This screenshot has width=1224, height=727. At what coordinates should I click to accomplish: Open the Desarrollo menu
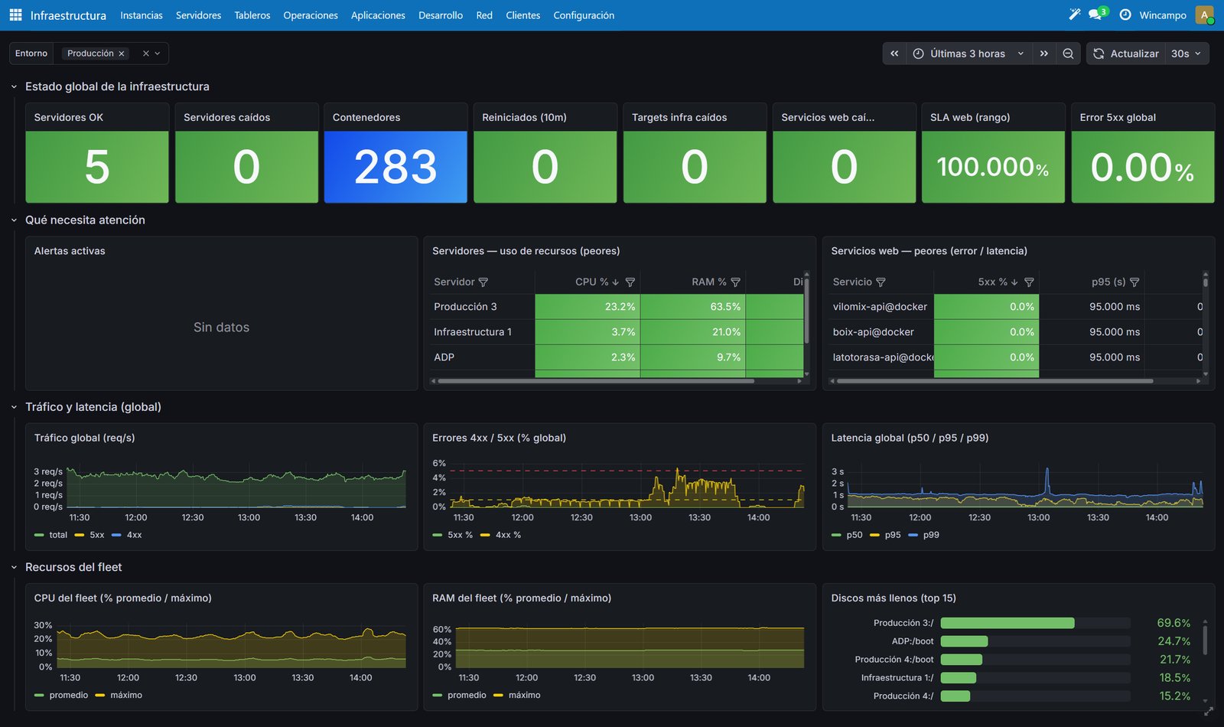click(441, 15)
